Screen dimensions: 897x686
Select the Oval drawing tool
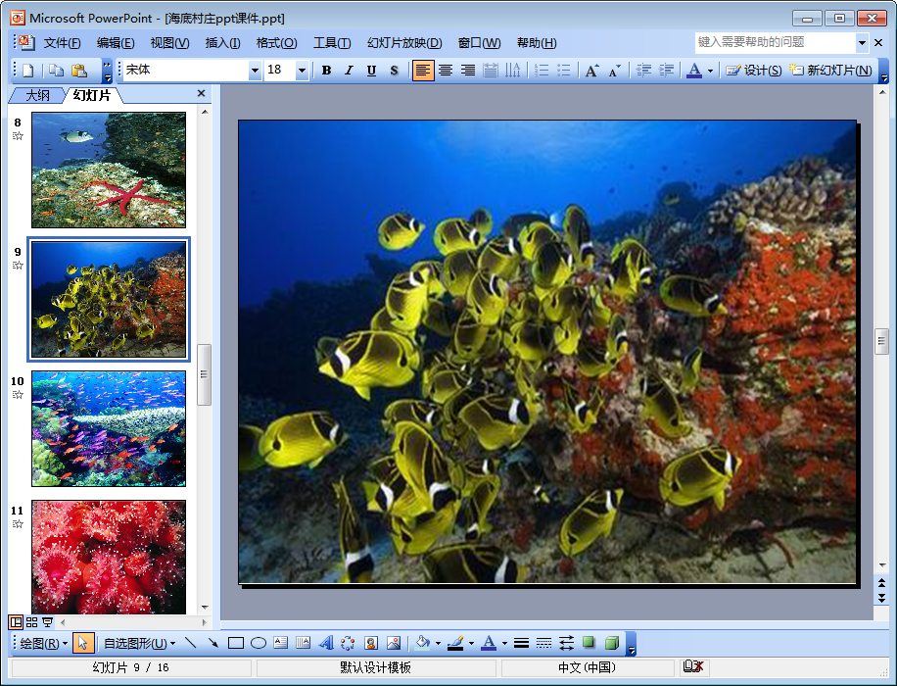259,643
